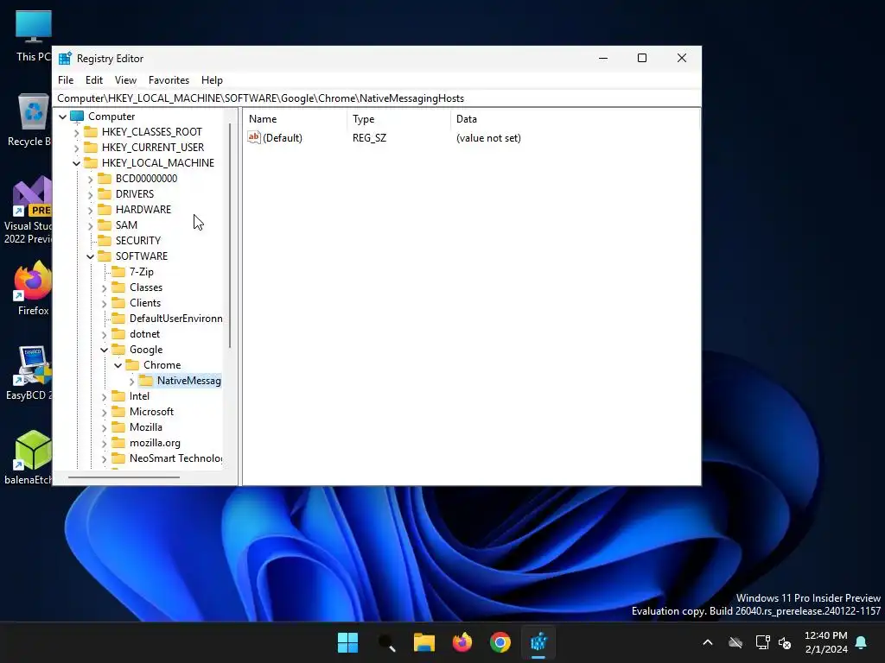Open File Explorer from taskbar

point(423,642)
